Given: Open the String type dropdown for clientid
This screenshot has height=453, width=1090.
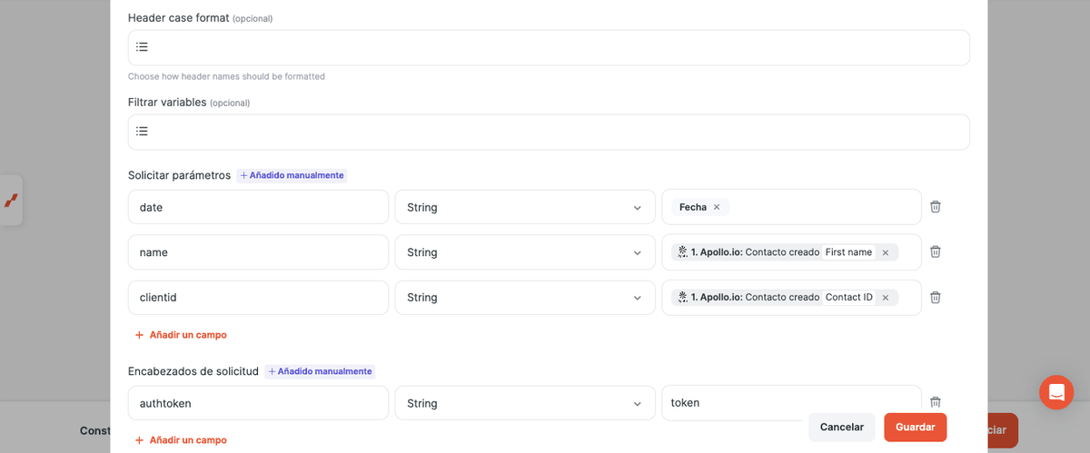Looking at the screenshot, I should 525,298.
